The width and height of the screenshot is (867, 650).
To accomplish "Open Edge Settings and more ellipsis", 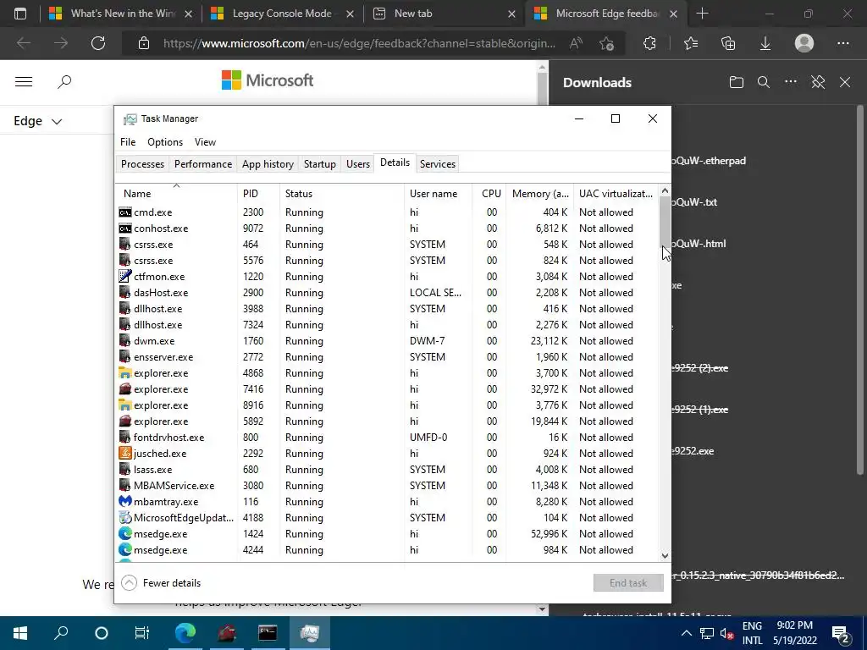I will (x=842, y=43).
